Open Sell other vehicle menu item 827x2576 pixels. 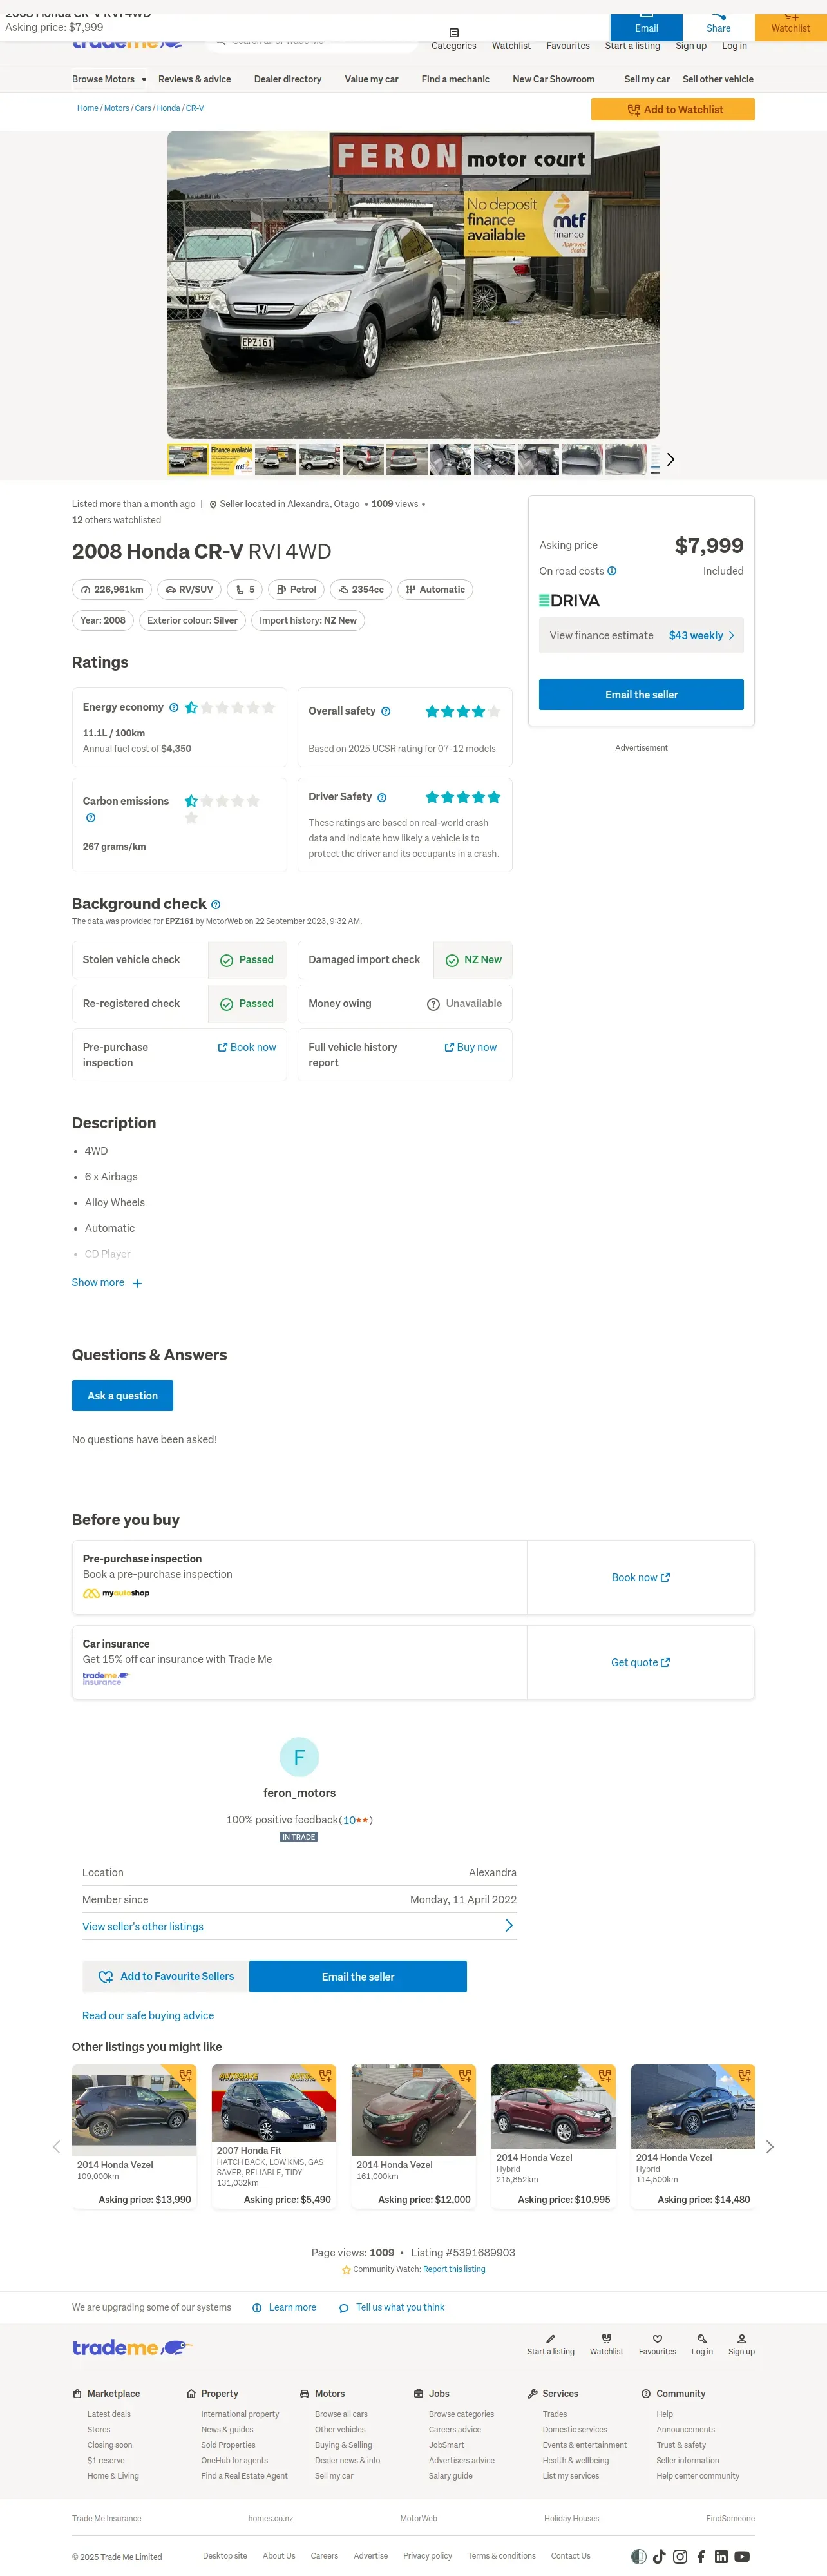718,79
